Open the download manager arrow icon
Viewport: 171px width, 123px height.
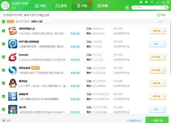click(x=127, y=8)
